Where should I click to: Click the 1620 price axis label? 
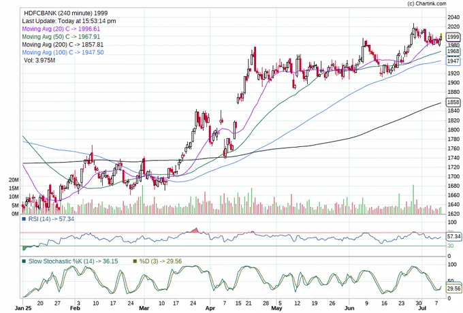pos(453,214)
